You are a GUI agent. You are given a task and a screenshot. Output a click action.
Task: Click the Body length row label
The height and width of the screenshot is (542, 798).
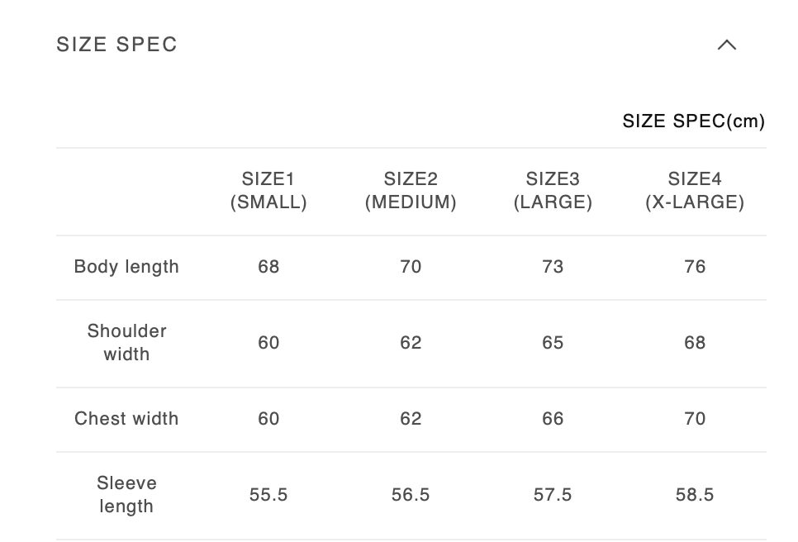tap(126, 267)
